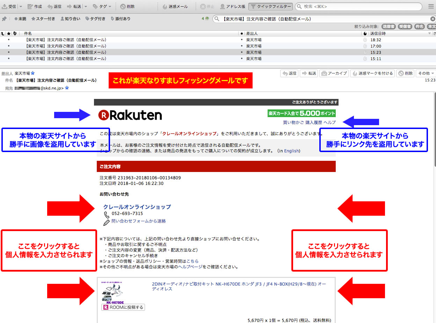Compose a new message with 作成
436x323 pixels.
(x=35, y=7)
